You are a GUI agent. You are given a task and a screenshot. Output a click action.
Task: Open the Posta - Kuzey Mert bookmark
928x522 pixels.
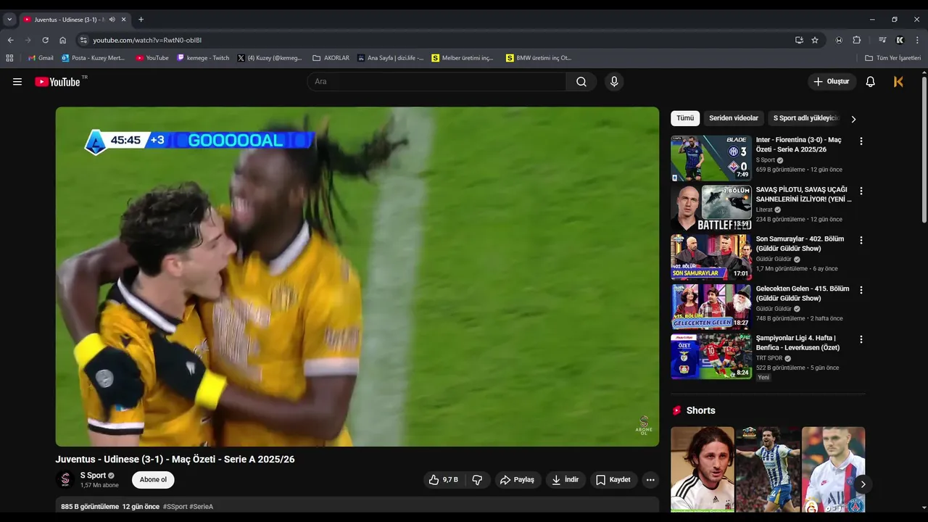[x=94, y=58]
